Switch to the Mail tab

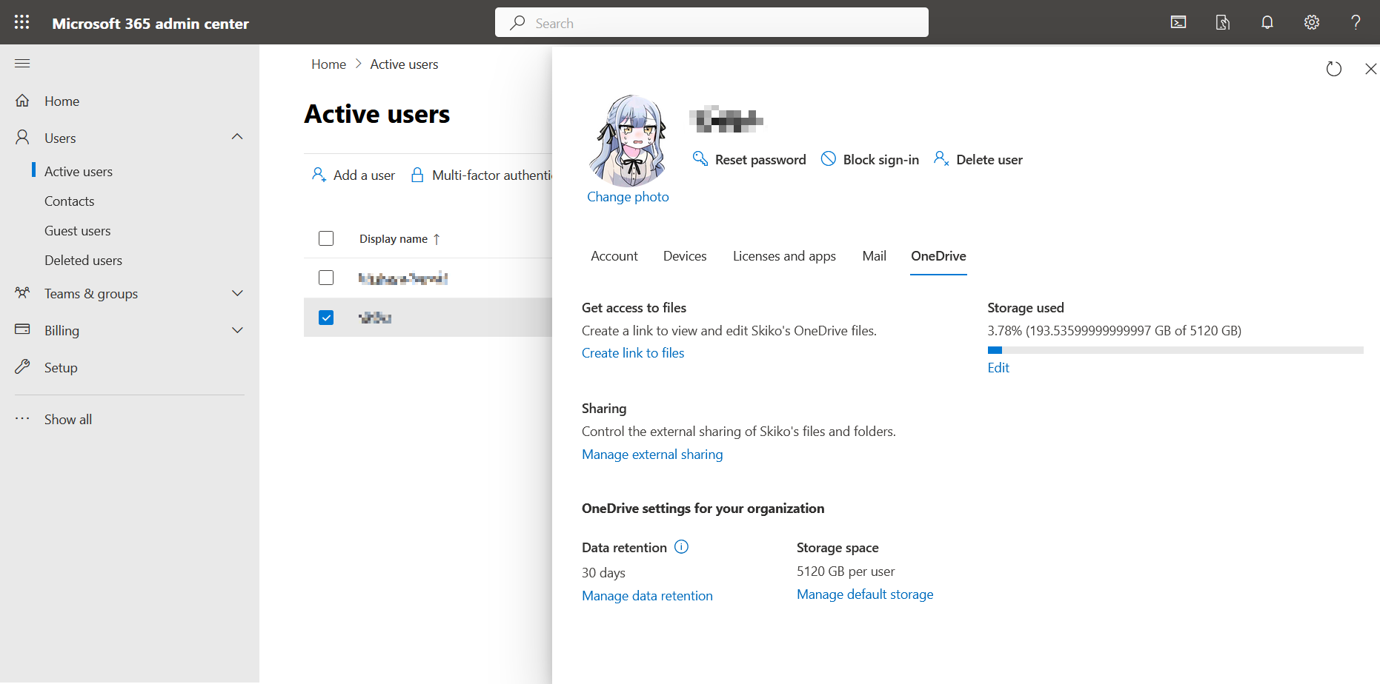coord(874,256)
